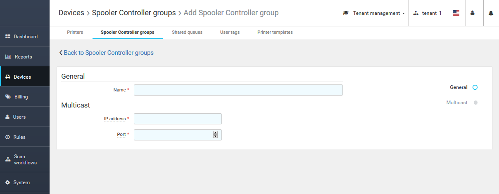Click Devices in the breadcrumb
The height and width of the screenshot is (194, 499).
tap(71, 13)
